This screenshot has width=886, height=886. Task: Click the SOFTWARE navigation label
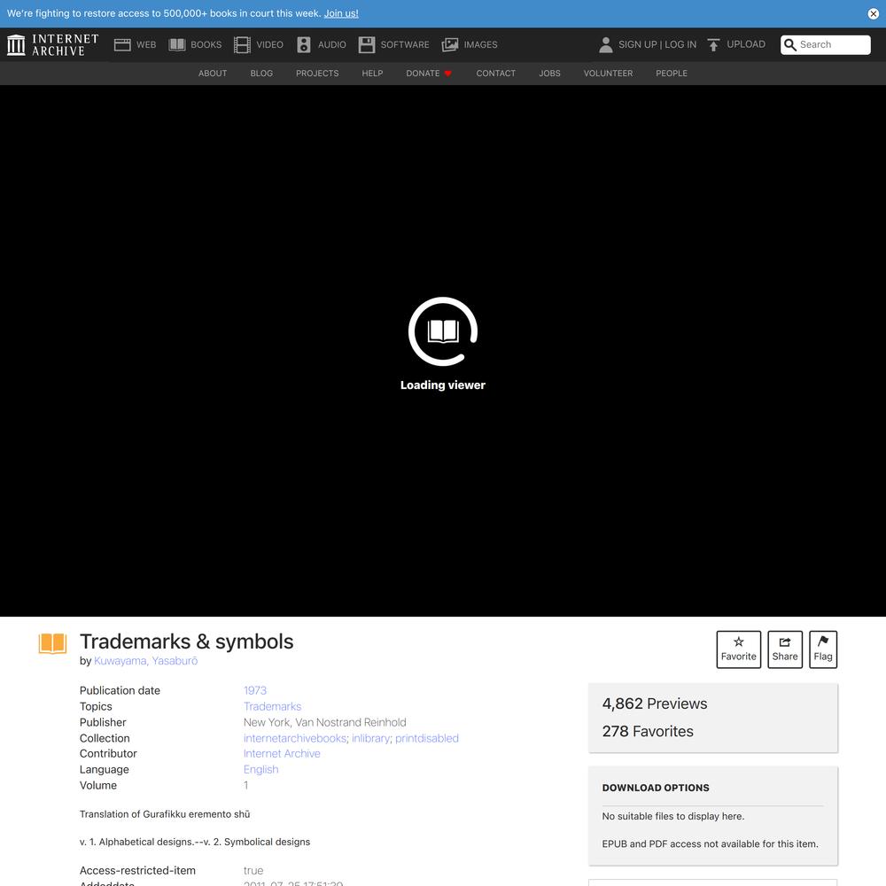point(405,44)
